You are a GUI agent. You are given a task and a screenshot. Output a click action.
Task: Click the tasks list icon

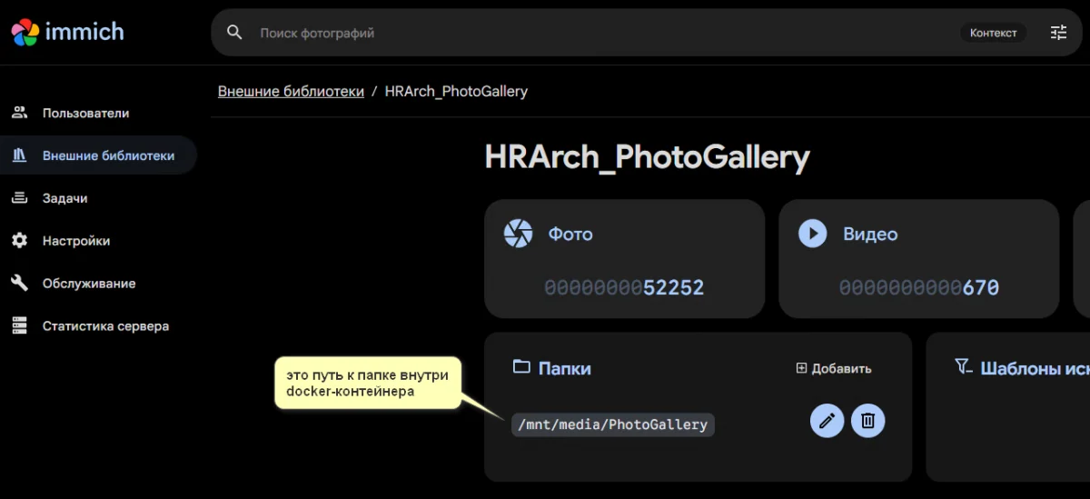tap(19, 198)
